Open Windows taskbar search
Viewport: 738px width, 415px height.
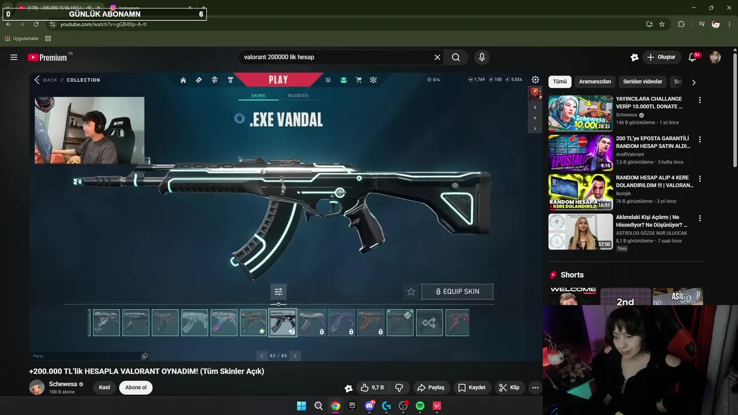pyautogui.click(x=318, y=406)
